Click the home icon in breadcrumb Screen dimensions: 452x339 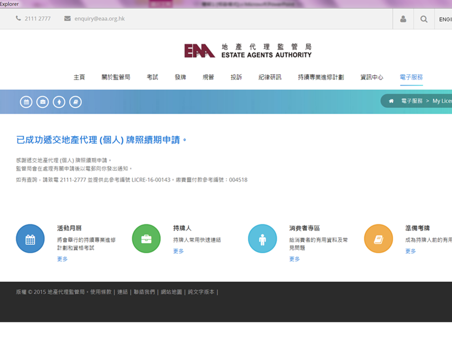click(391, 101)
